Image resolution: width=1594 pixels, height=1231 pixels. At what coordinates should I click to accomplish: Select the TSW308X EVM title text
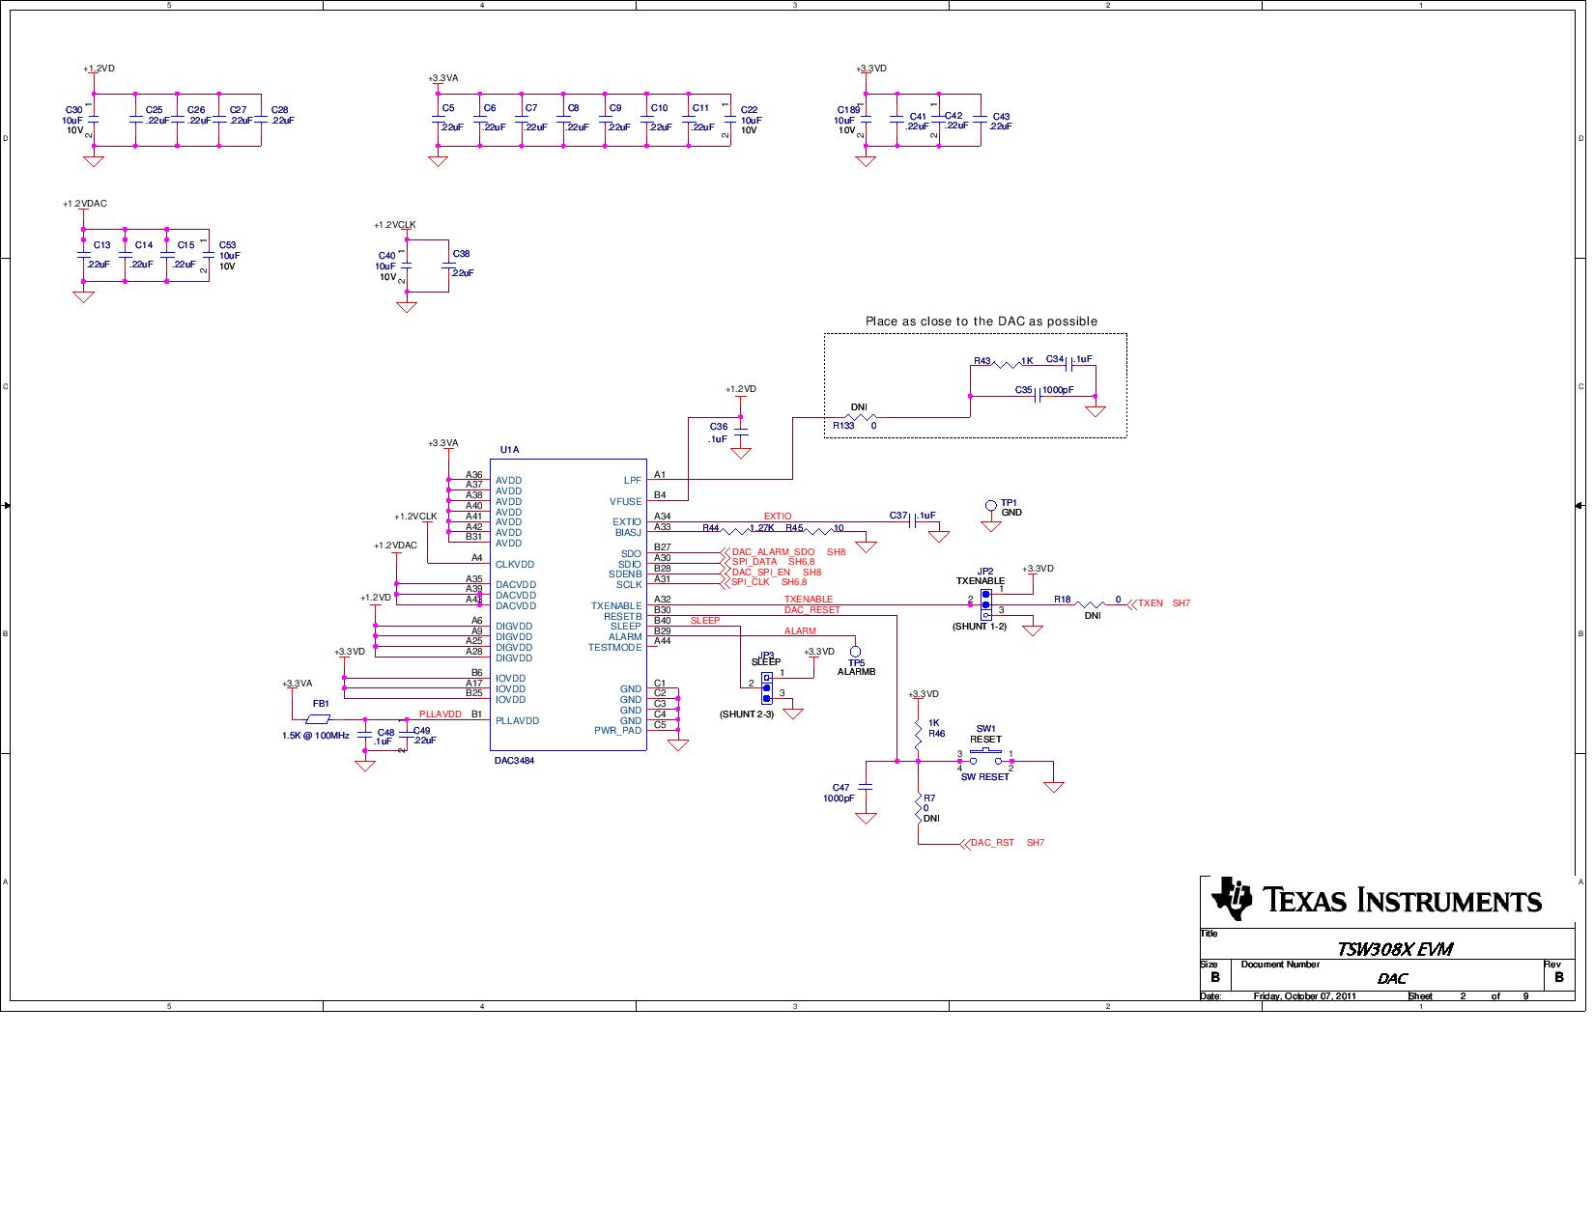[1393, 948]
